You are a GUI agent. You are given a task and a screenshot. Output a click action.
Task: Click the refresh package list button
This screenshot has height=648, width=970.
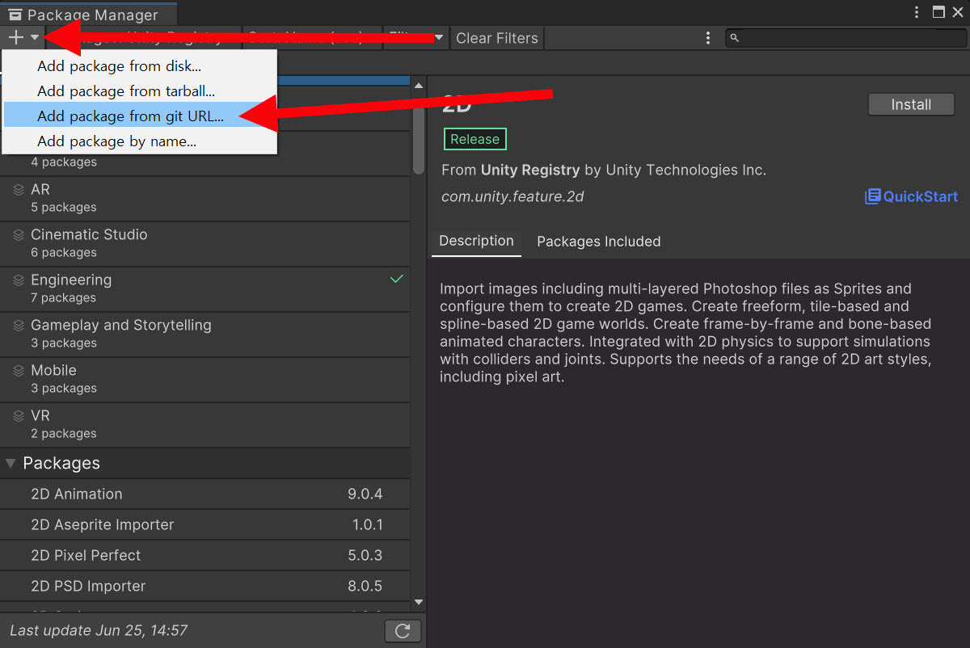[403, 630]
